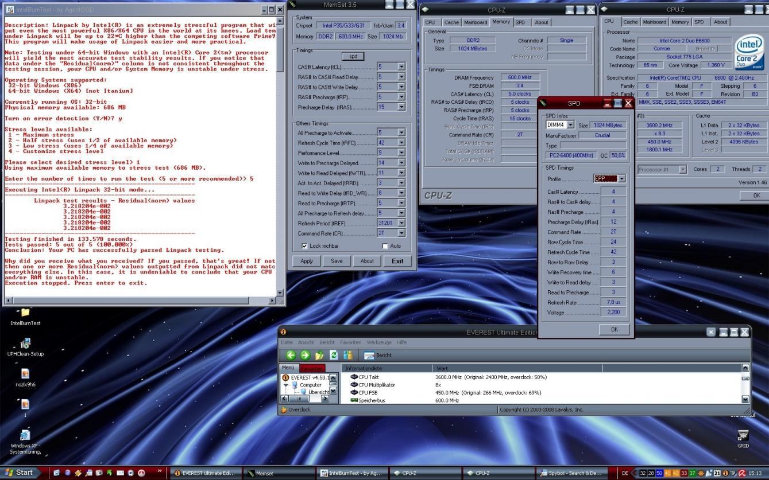The height and width of the screenshot is (480, 769).
Task: Click OK in the SPD window
Action: (614, 330)
